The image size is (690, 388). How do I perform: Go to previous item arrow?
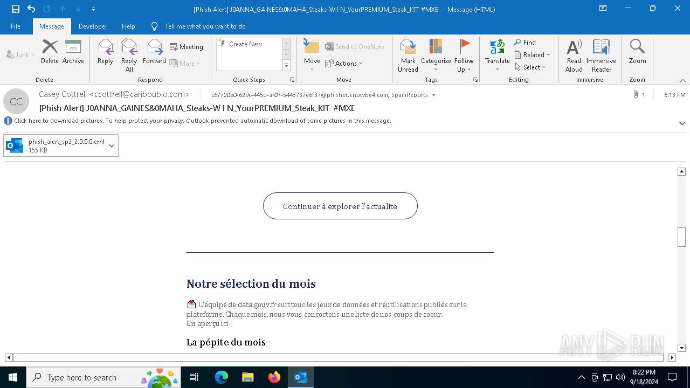coord(63,9)
